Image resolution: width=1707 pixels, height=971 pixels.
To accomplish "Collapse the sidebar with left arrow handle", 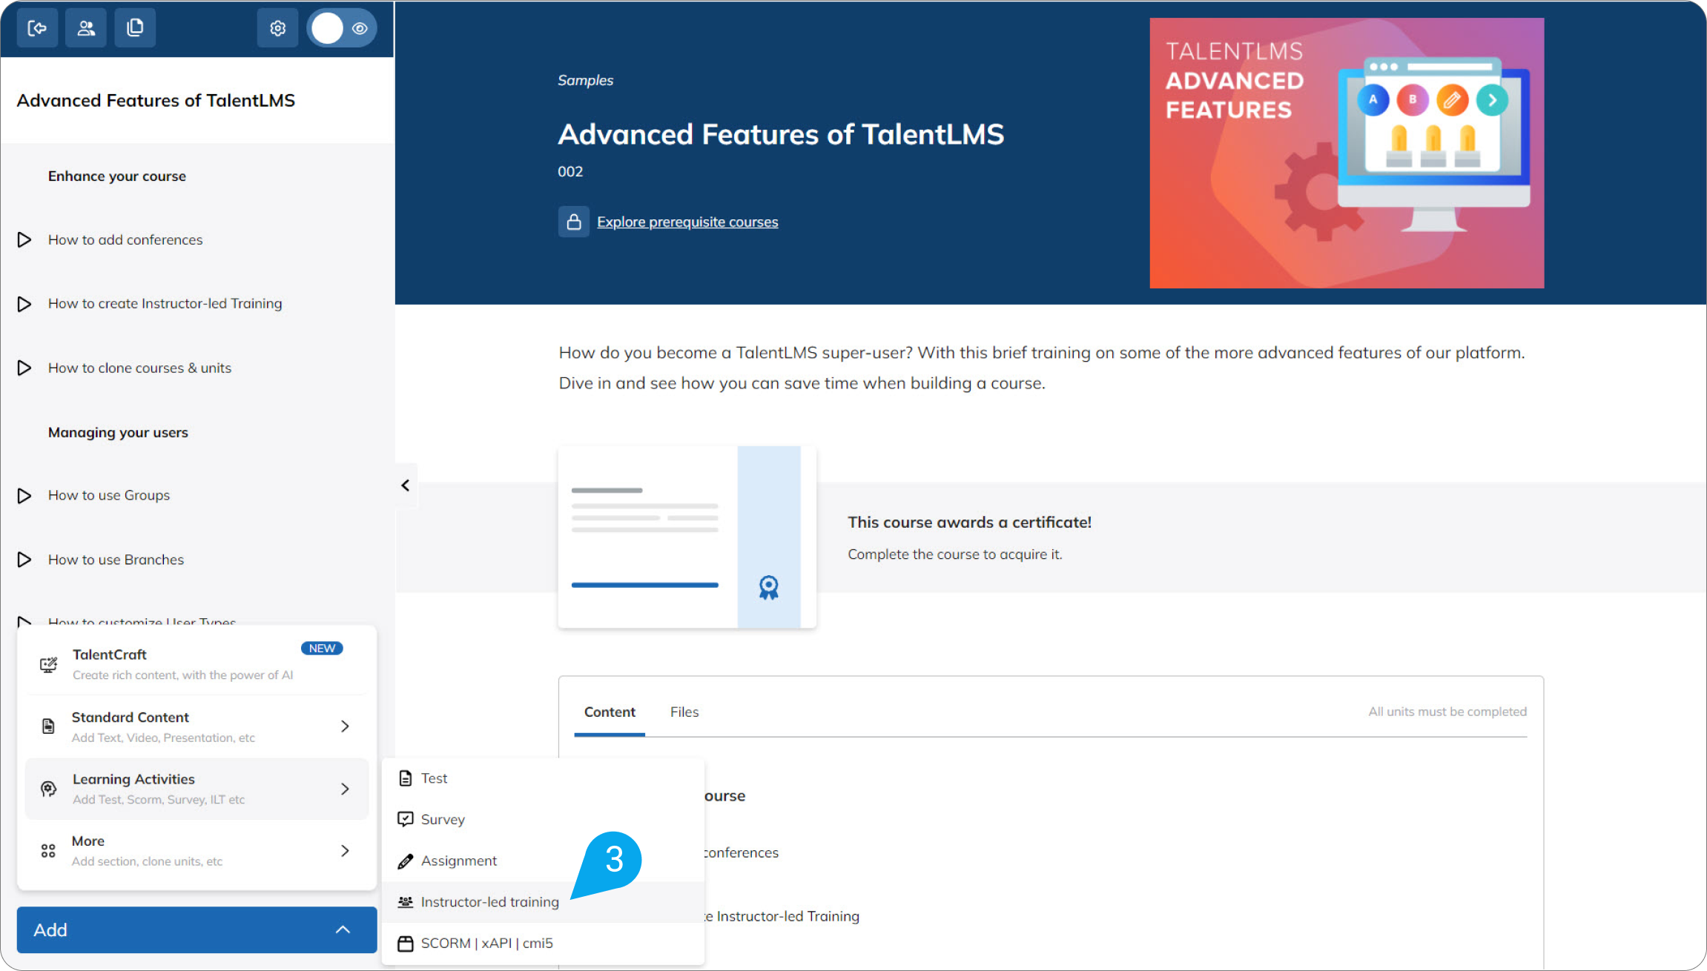I will [x=406, y=486].
